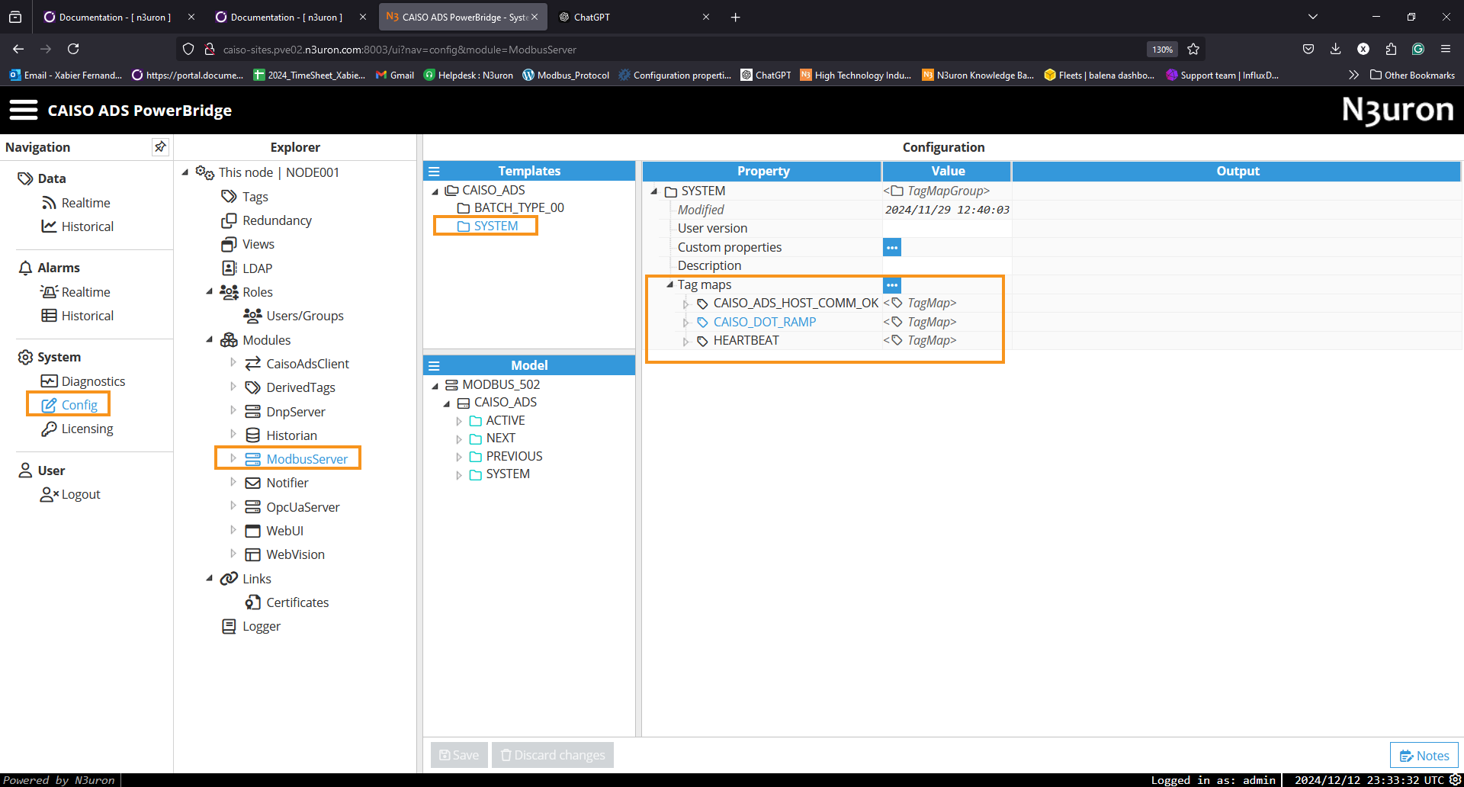1464x787 pixels.
Task: Select the CAISO_ADS_HOST_COMM_OK tag map
Action: (788, 303)
